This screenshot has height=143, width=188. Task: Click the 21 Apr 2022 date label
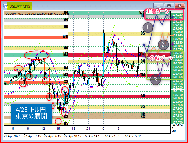coord(12,136)
